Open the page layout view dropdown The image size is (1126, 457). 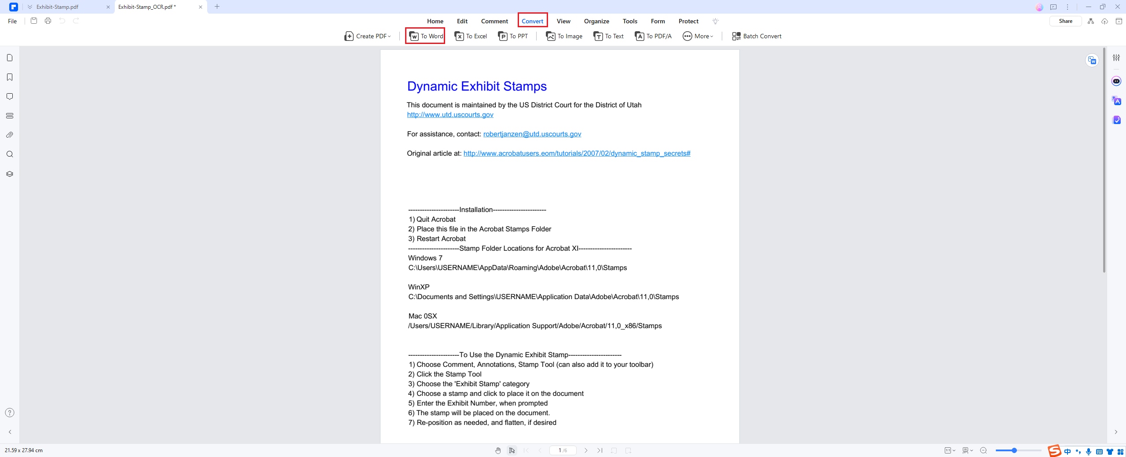pyautogui.click(x=968, y=450)
